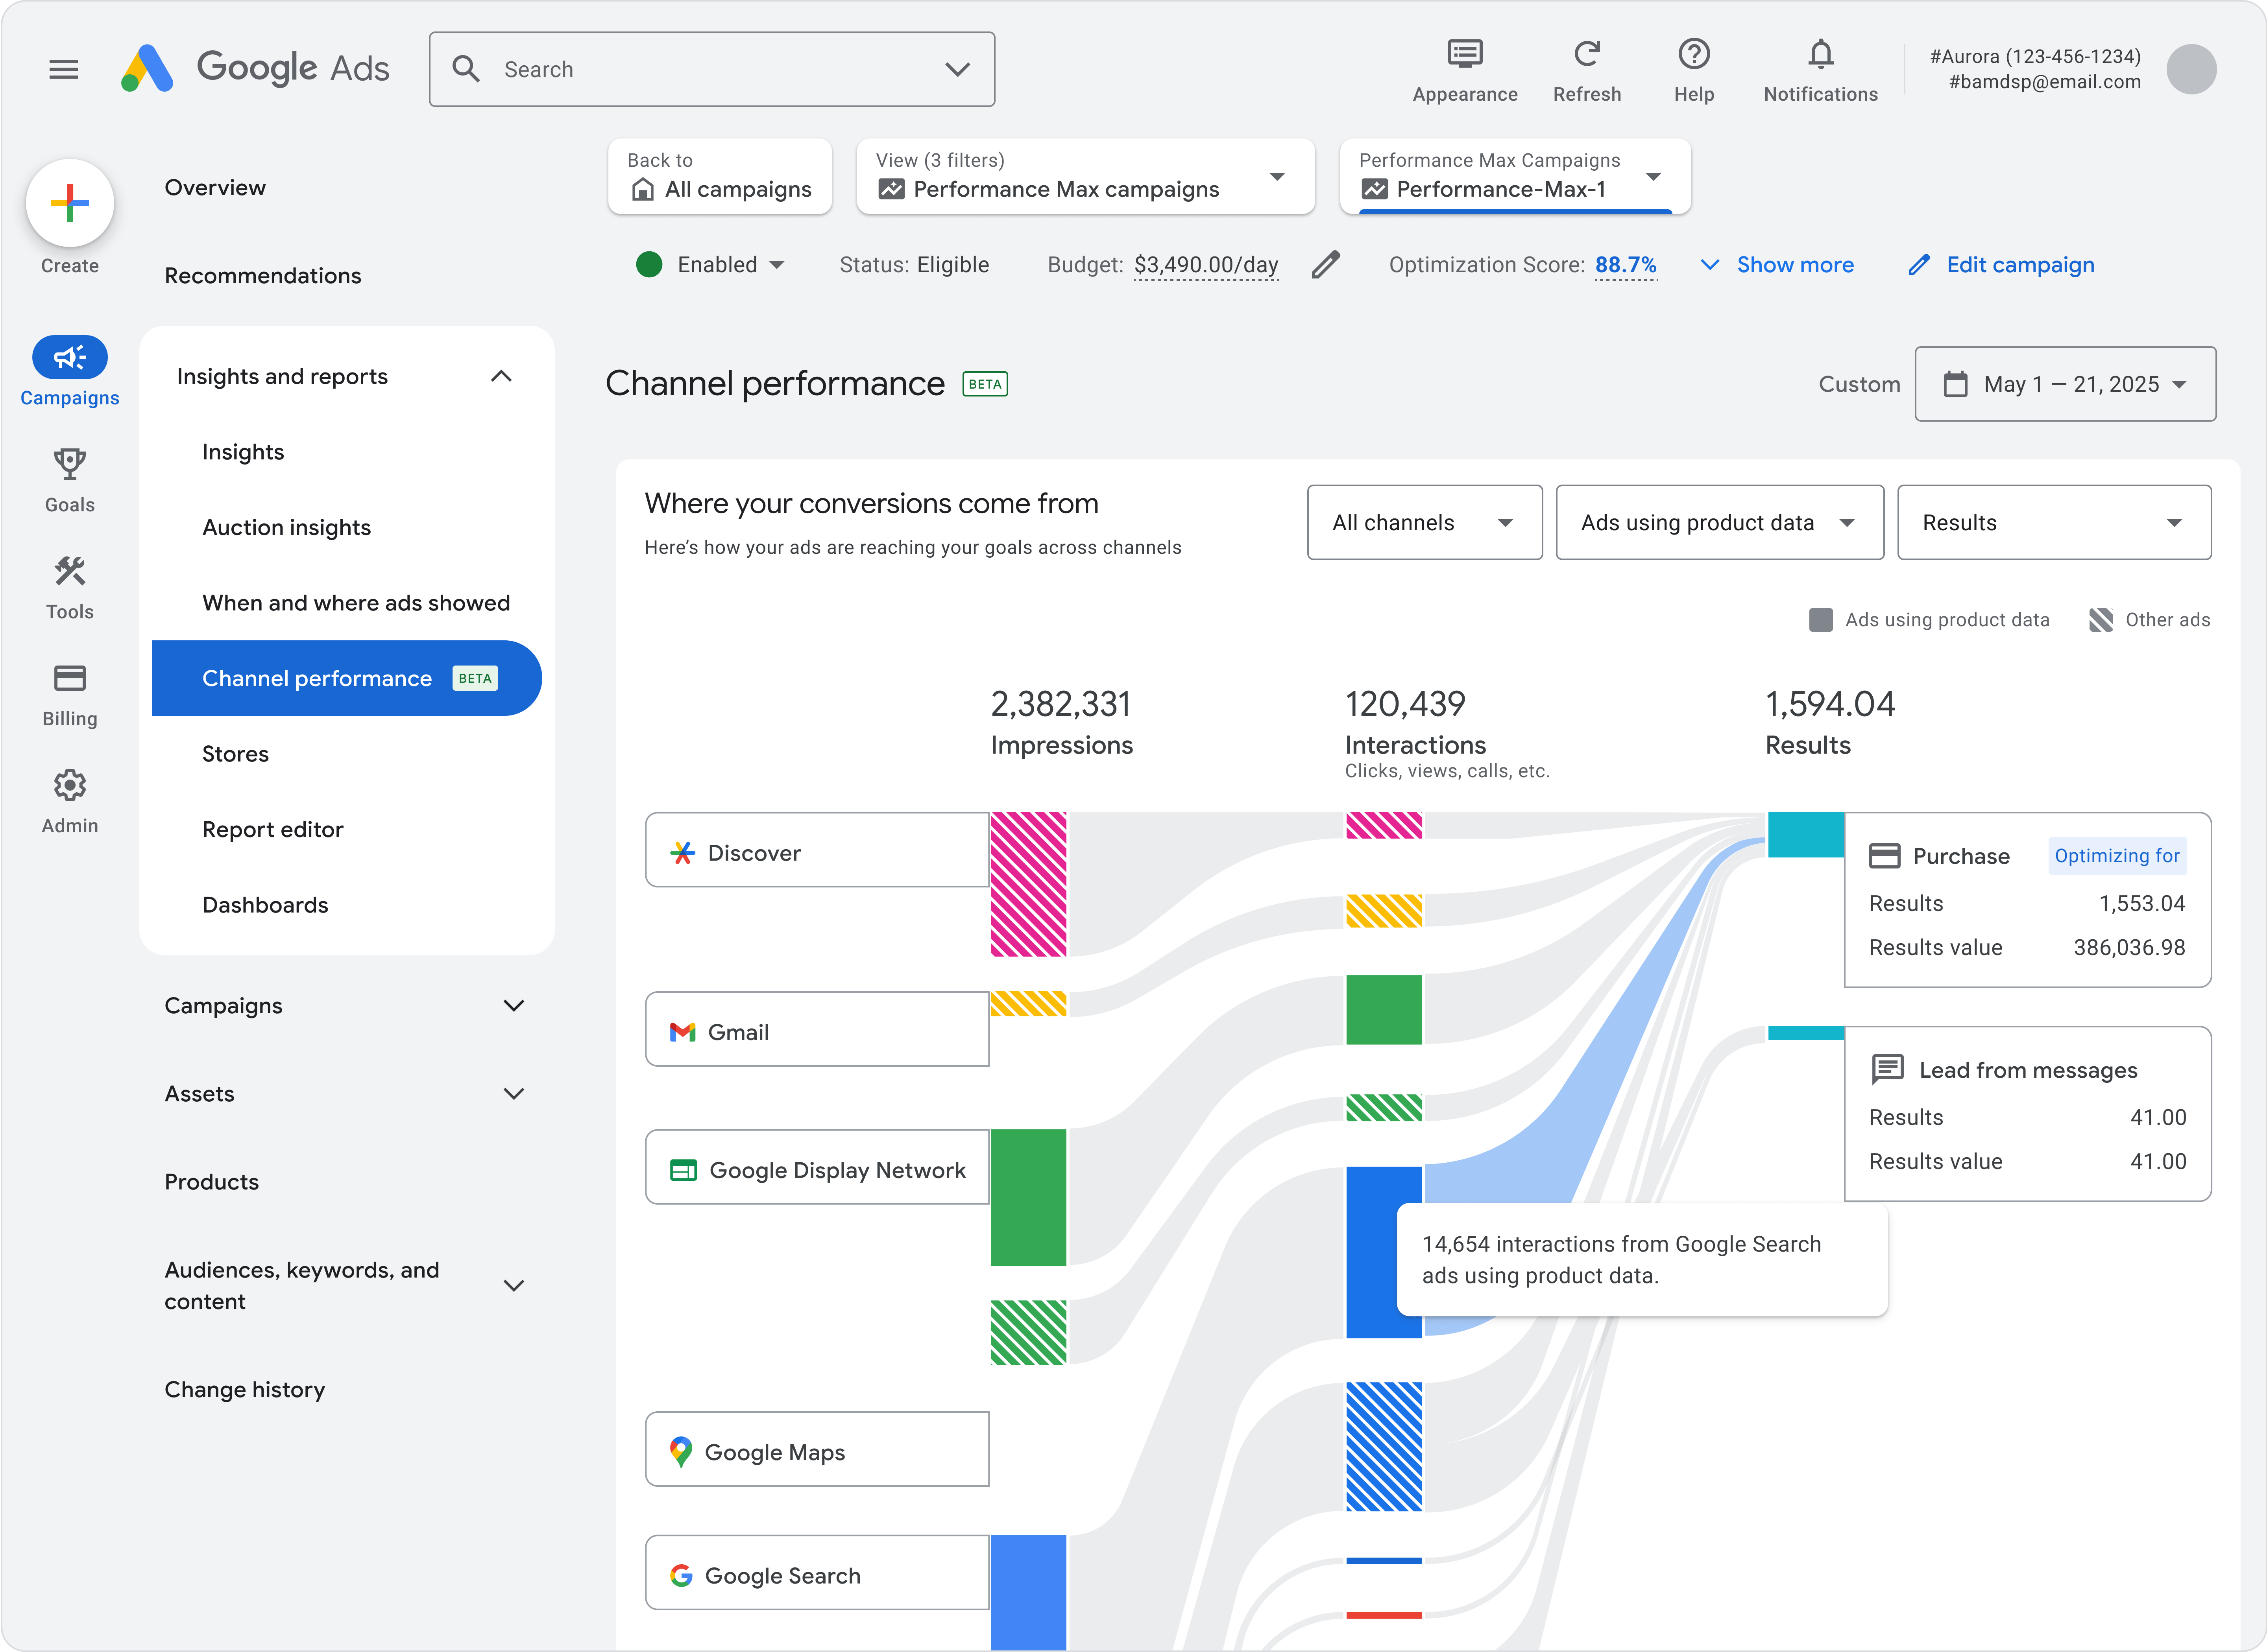
Task: Open the account avatar menu
Action: 2191,69
